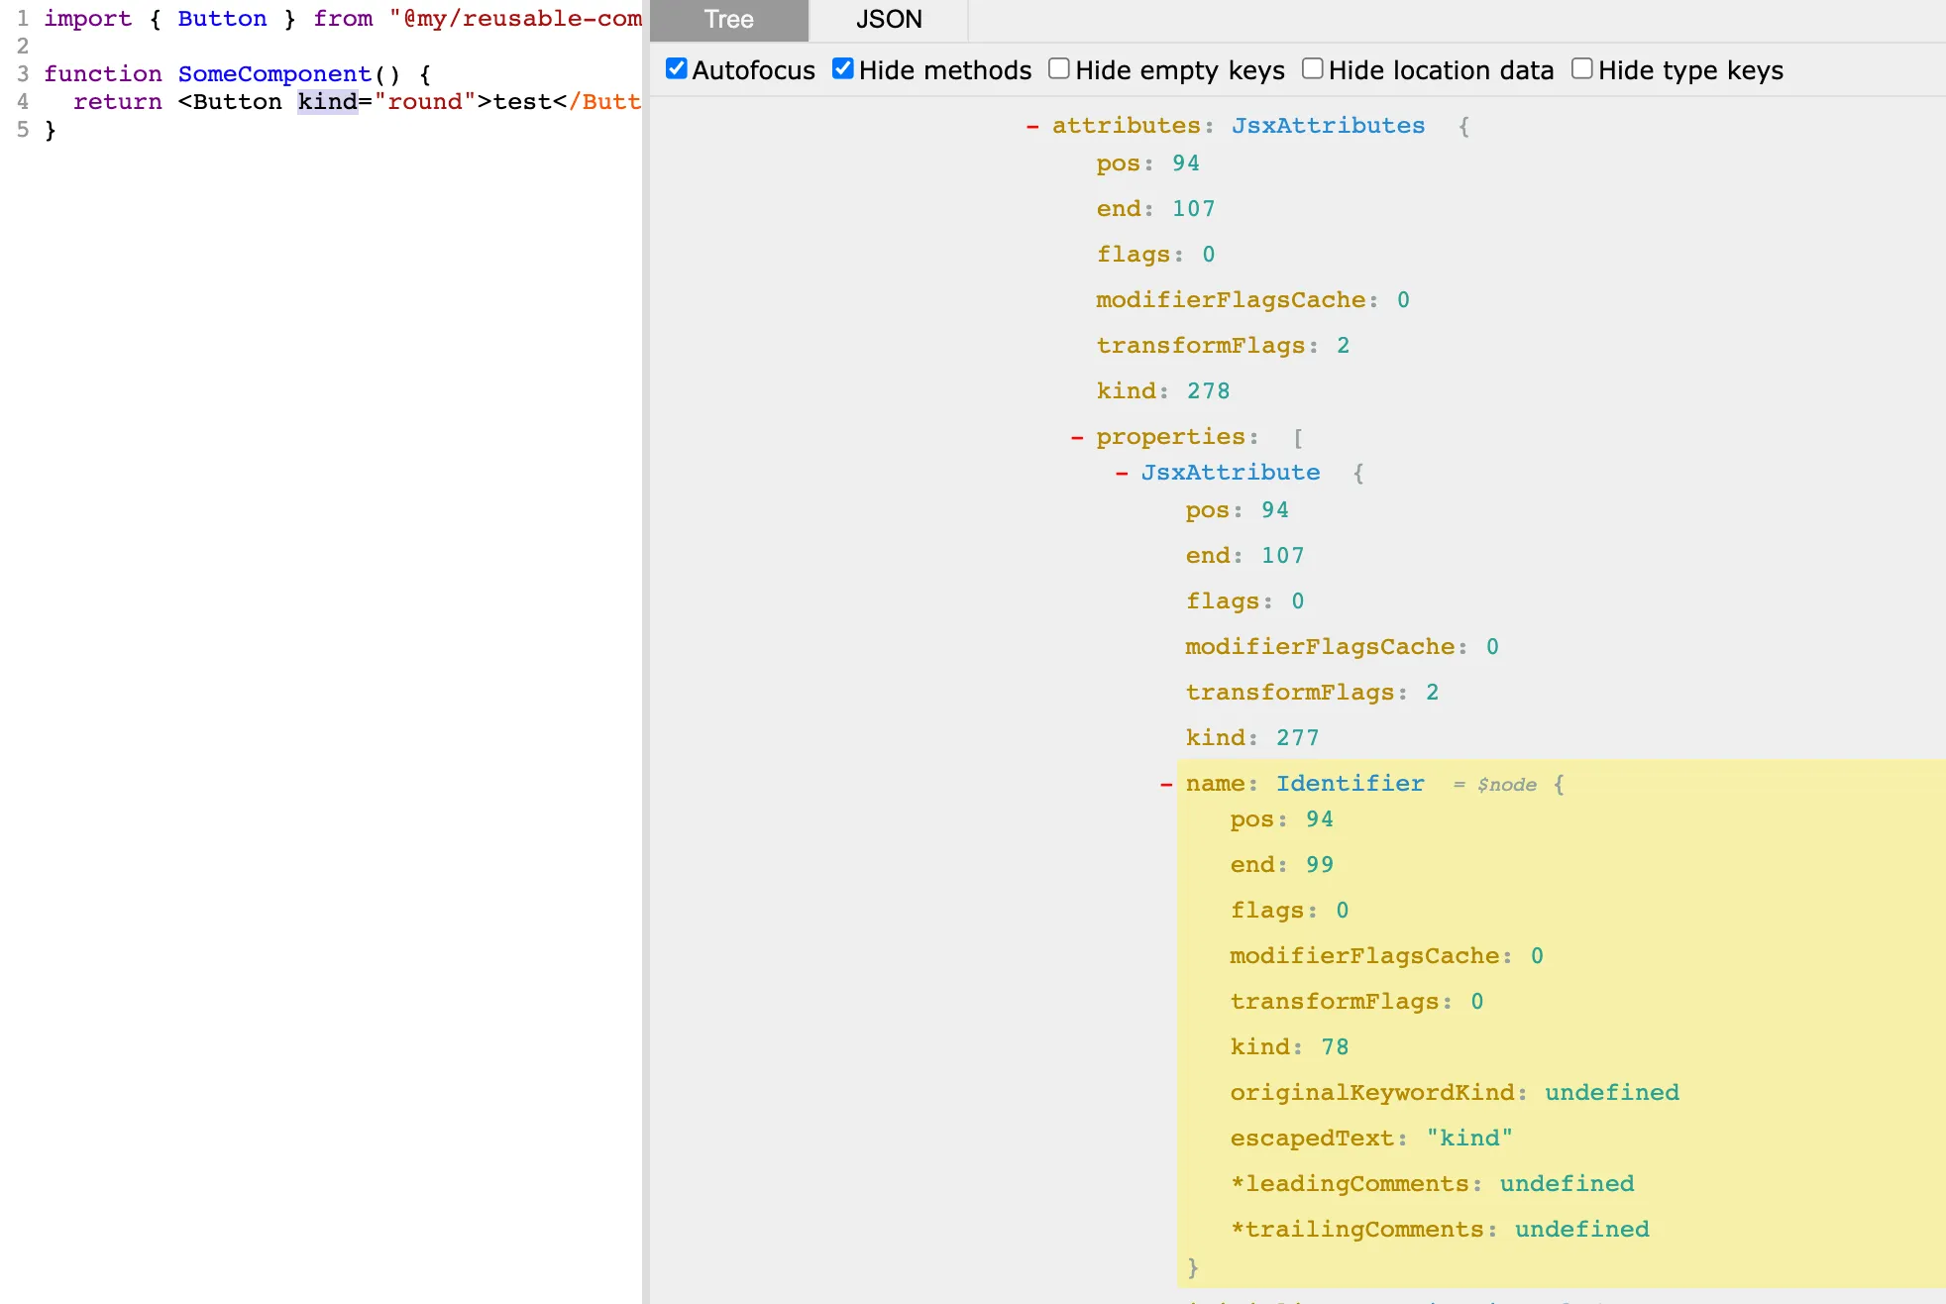
Task: Click the Button import in the editor
Action: tap(222, 18)
